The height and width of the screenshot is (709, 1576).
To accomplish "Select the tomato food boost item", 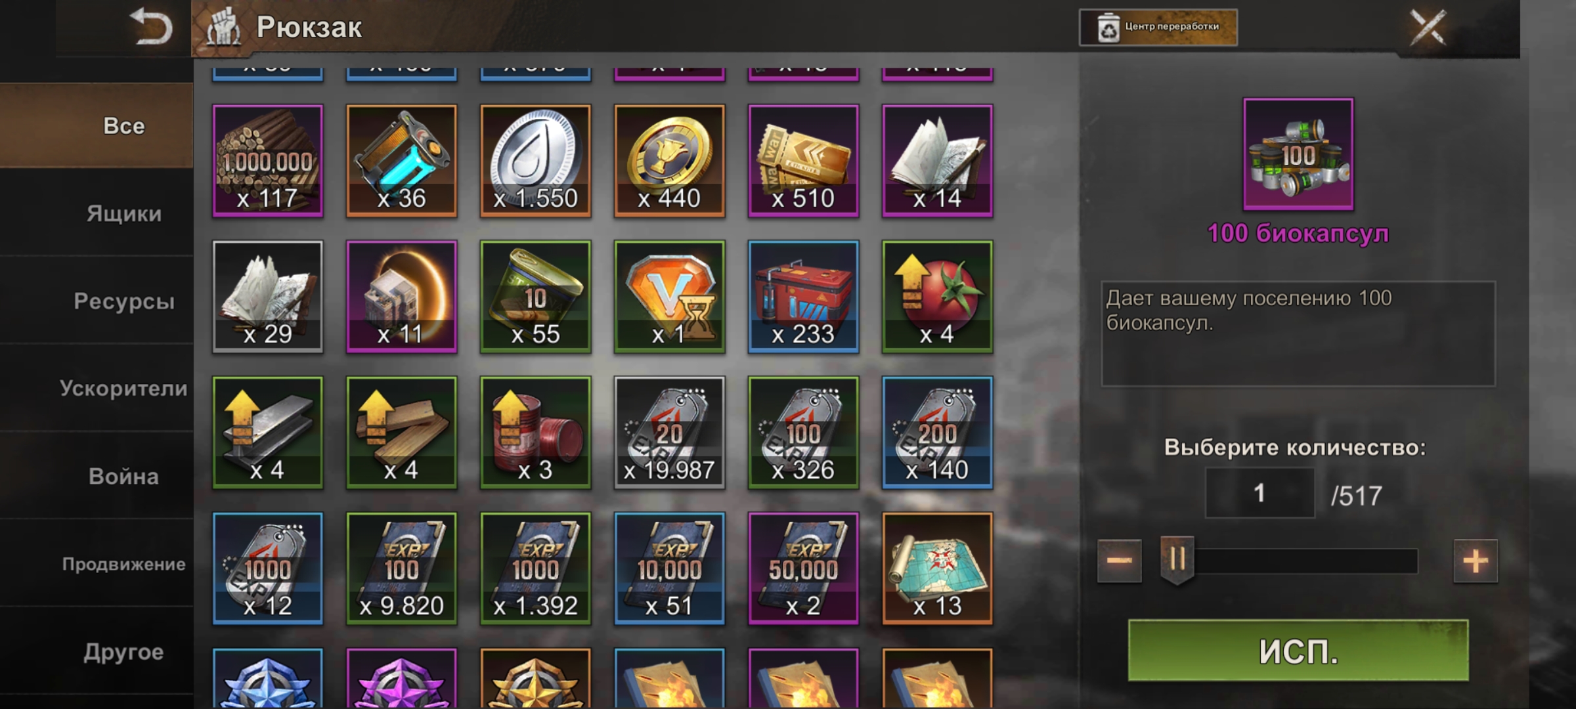I will [x=938, y=297].
